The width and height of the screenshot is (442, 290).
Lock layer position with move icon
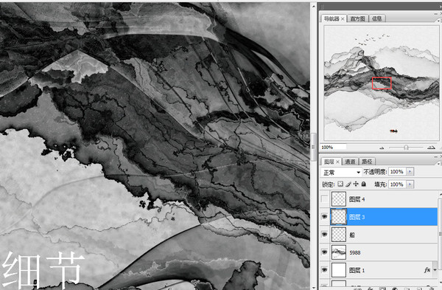[356, 184]
